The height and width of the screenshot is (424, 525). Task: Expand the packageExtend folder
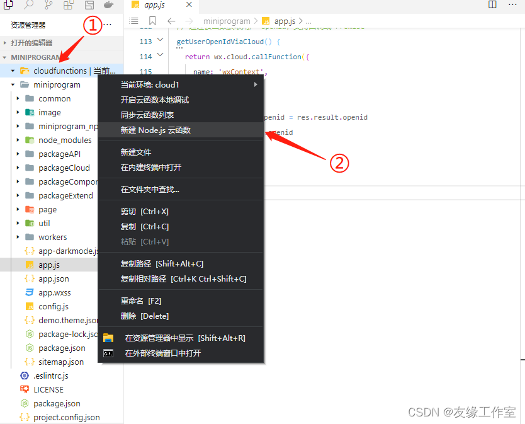click(18, 196)
